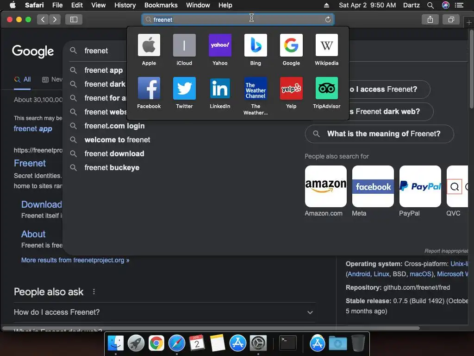Open 'More results from freenetproject.org' link
The image size is (474, 356).
pos(75,260)
